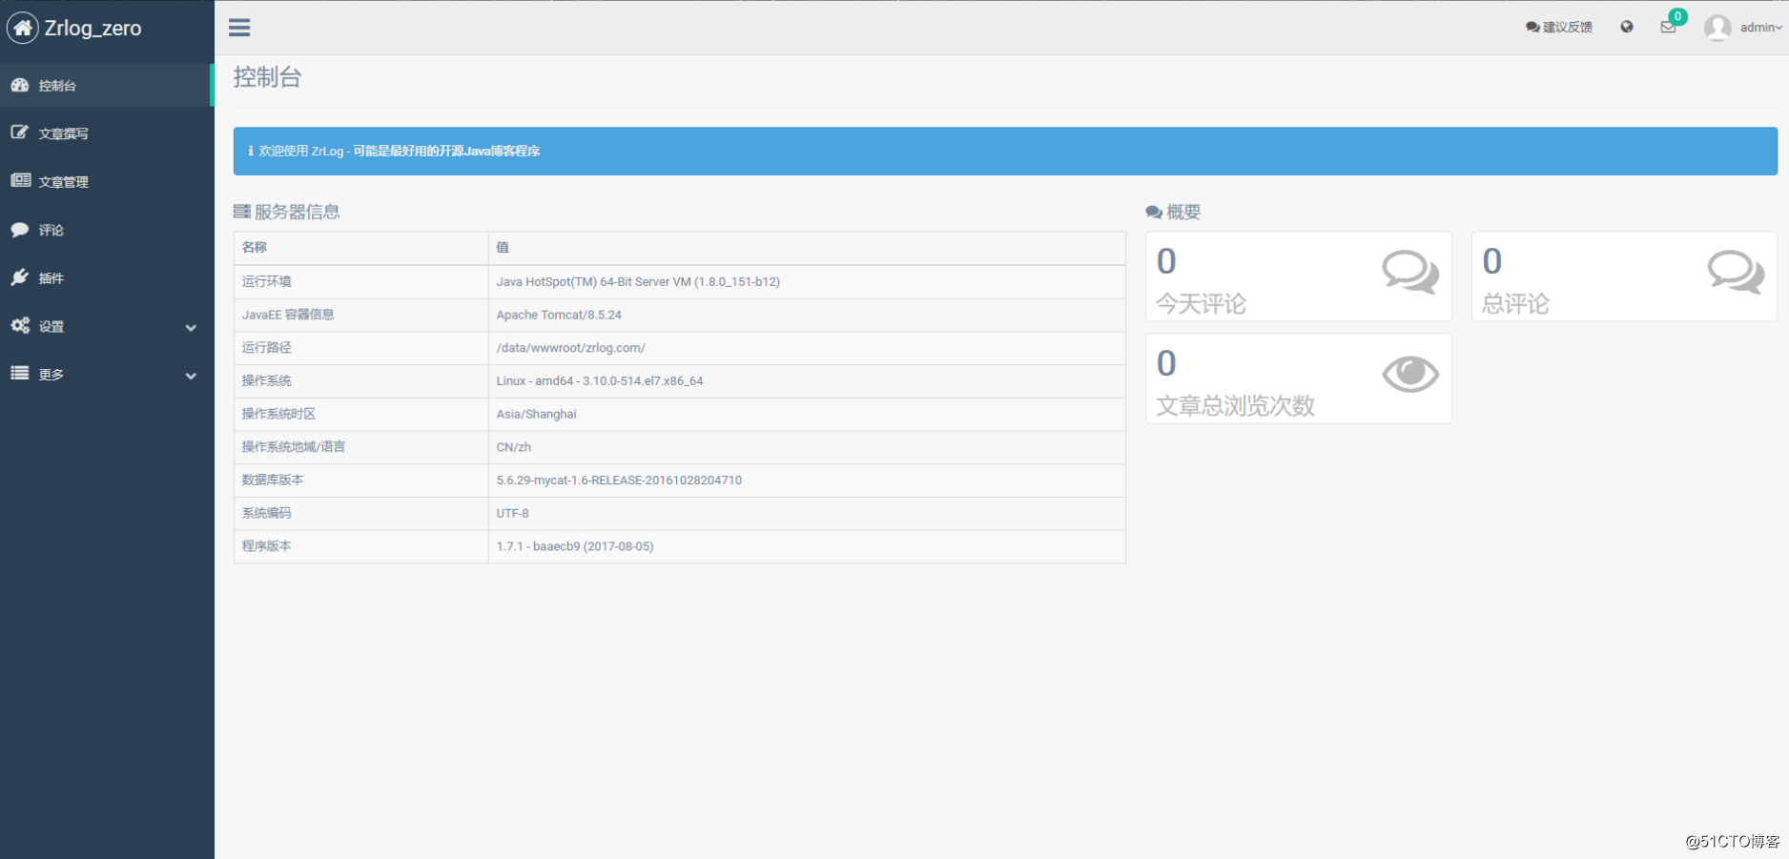This screenshot has height=859, width=1789.
Task: Click the 运行路径 row label
Action: (x=267, y=348)
